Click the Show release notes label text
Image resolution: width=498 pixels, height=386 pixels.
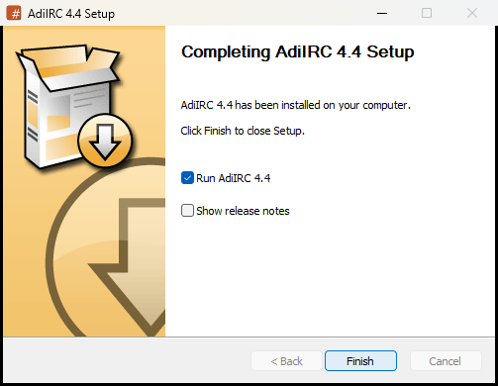tap(243, 211)
